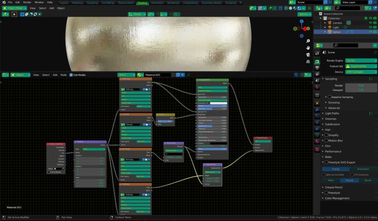Expand the Performance panel

pos(333,152)
